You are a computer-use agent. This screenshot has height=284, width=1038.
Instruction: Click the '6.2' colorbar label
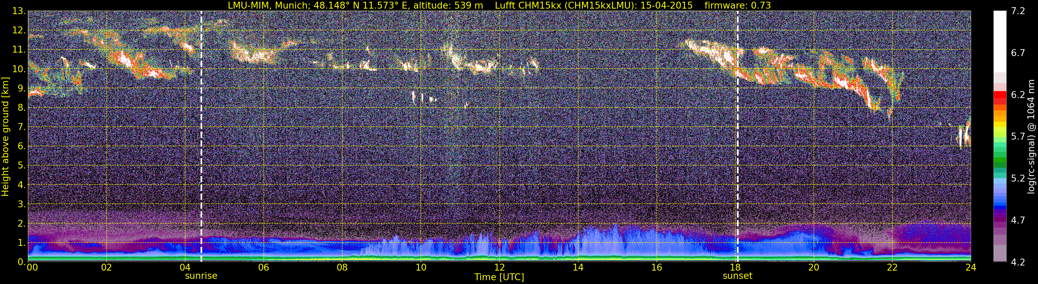pyautogui.click(x=1018, y=95)
